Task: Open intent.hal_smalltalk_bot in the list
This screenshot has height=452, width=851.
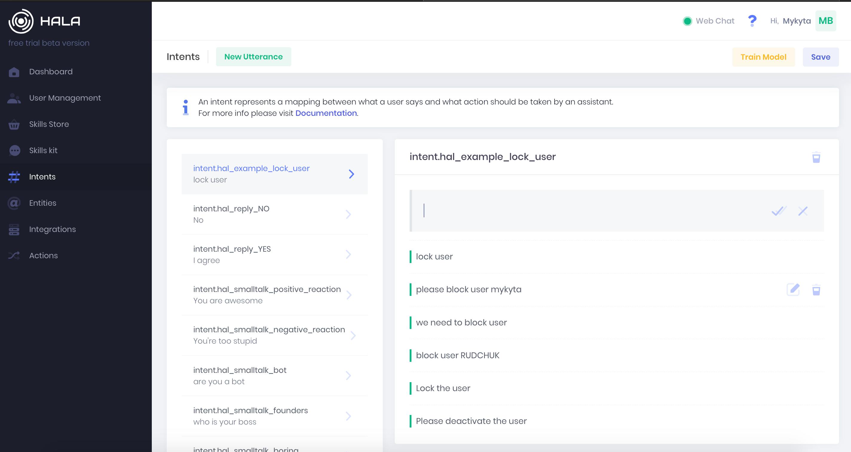Action: point(275,376)
